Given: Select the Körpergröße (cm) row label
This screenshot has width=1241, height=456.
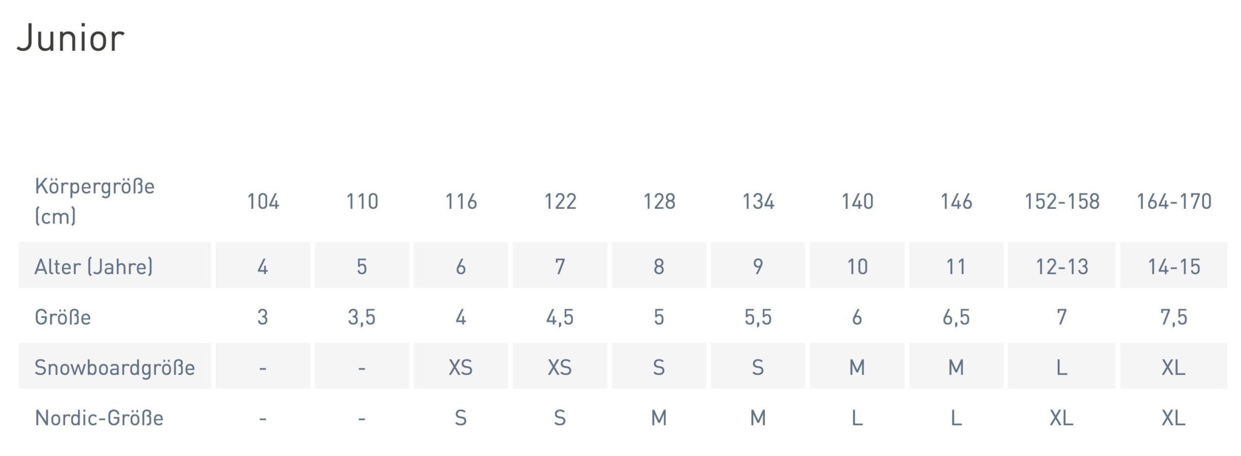Looking at the screenshot, I should pyautogui.click(x=95, y=201).
